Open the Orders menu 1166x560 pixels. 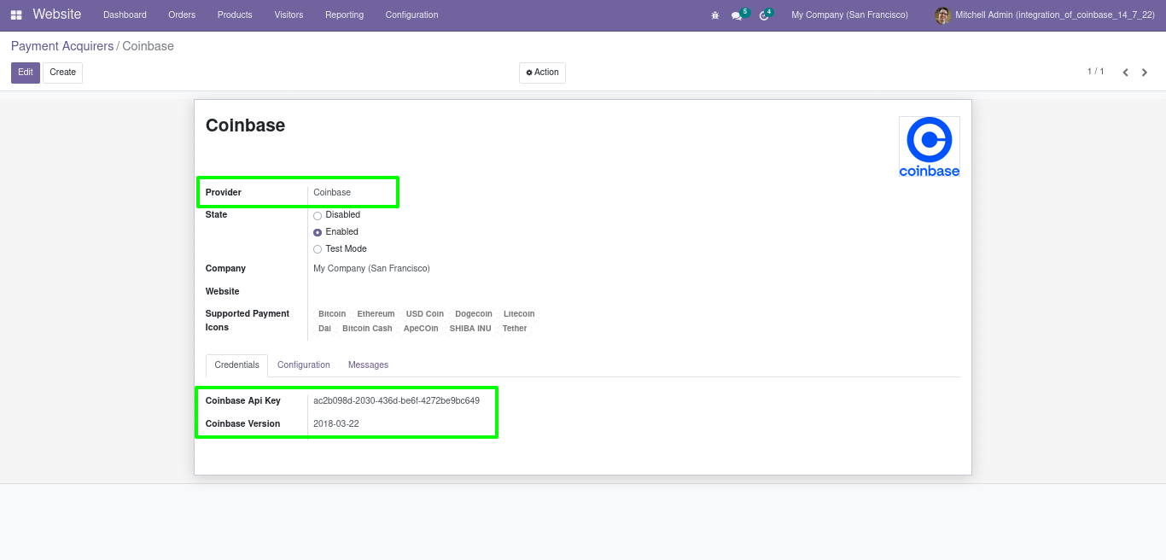182,15
